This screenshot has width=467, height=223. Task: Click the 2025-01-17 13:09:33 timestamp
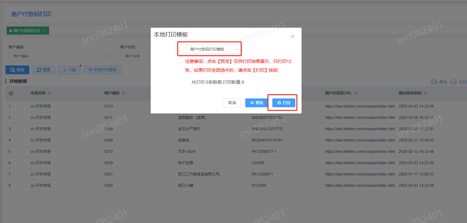(416, 174)
